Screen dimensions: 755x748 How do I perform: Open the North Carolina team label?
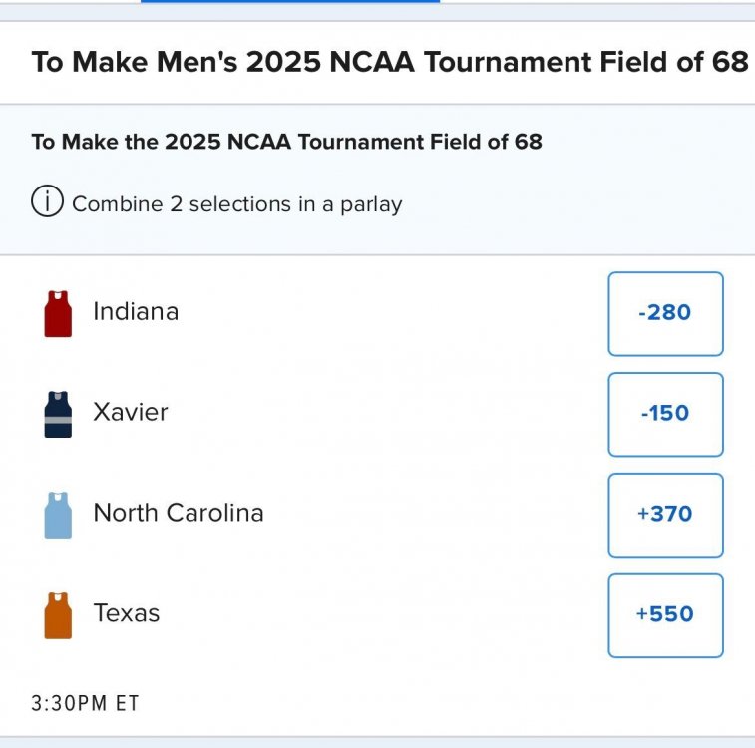(179, 513)
